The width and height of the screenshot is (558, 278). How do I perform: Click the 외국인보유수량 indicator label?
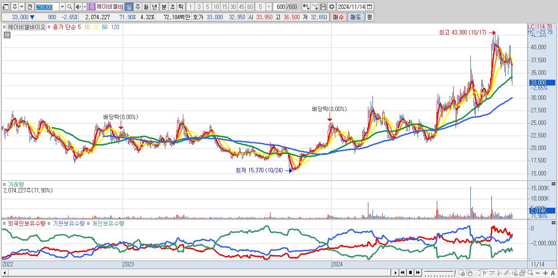[x=27, y=223]
